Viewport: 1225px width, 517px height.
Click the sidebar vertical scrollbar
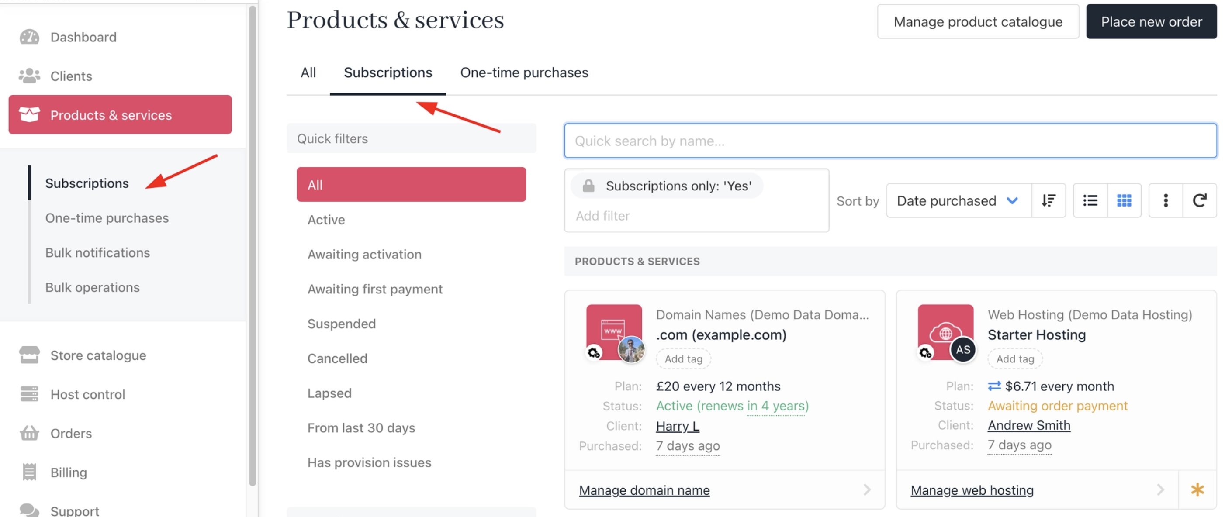(253, 246)
